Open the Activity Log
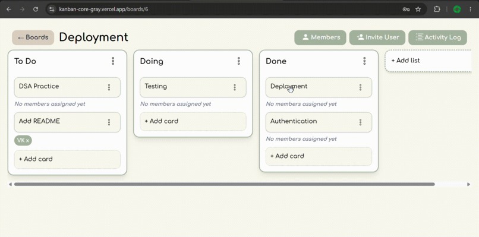The height and width of the screenshot is (237, 479). point(437,37)
